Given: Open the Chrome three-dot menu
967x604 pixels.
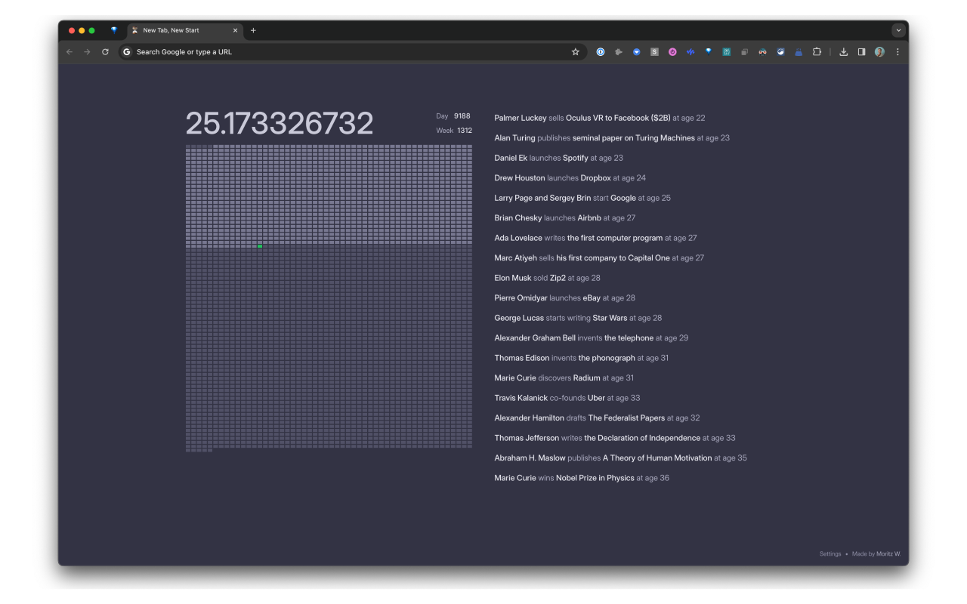Looking at the screenshot, I should coord(897,52).
